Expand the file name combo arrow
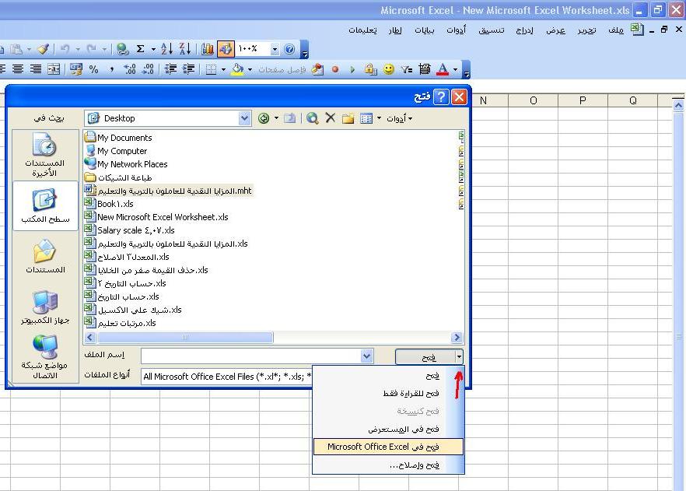Image resolution: width=686 pixels, height=491 pixels. click(x=367, y=356)
